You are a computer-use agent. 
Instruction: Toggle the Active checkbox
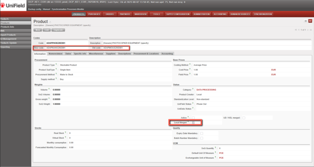click(x=193, y=118)
